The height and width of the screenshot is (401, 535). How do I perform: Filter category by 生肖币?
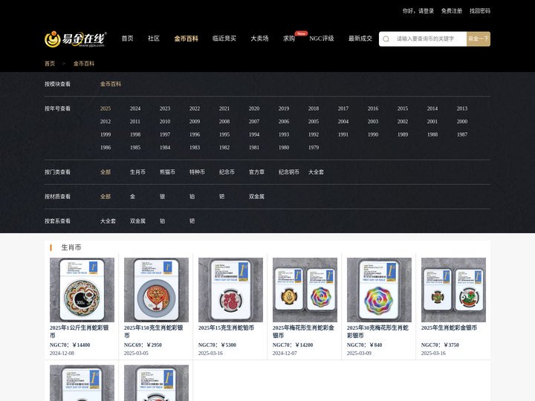coord(137,172)
